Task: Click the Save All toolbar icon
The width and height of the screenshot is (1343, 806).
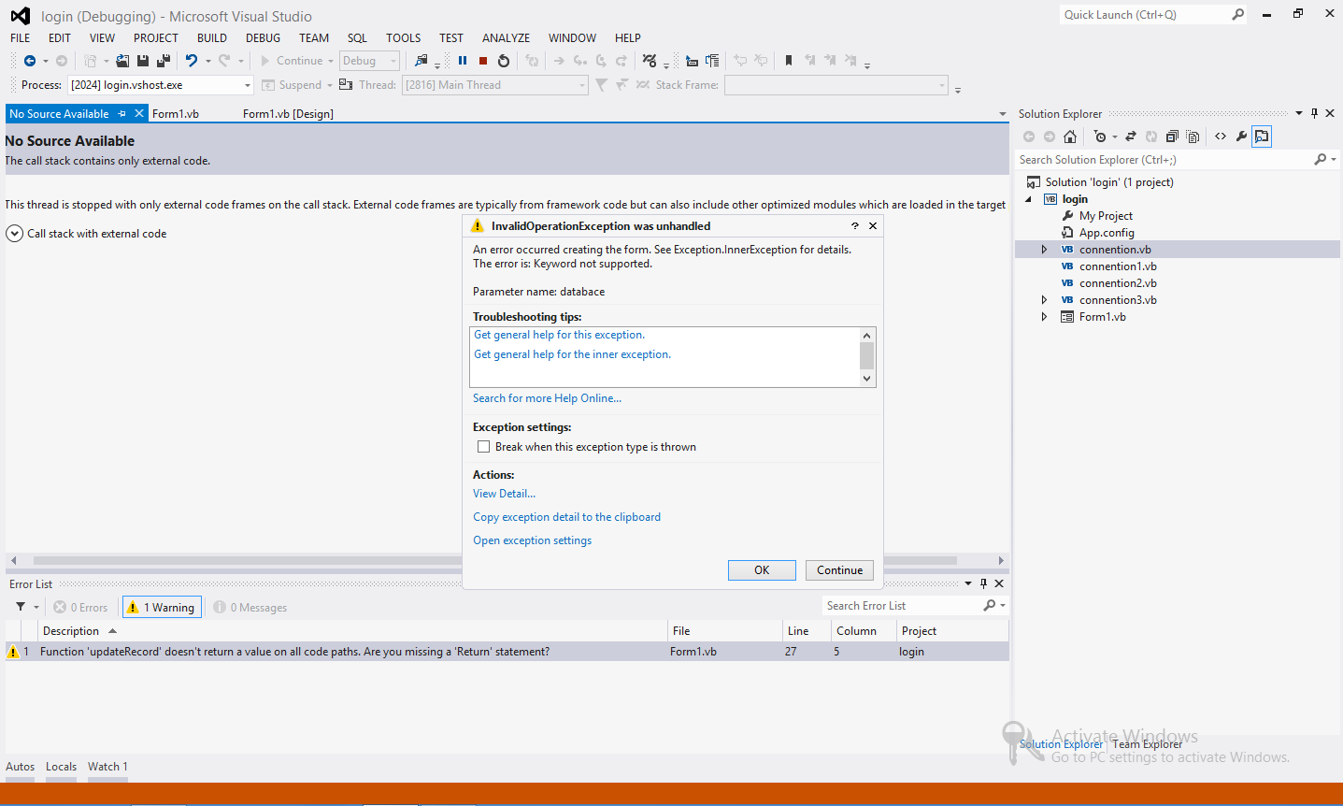Action: pyautogui.click(x=164, y=61)
